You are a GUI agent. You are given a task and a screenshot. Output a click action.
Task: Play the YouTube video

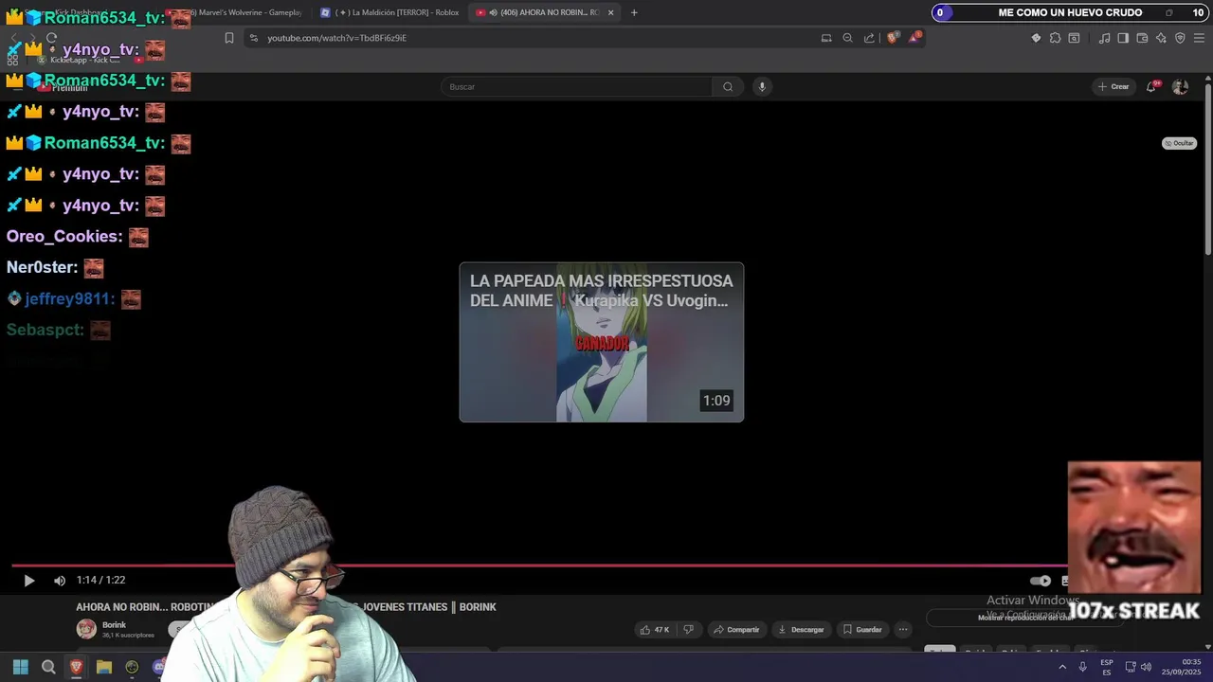[28, 581]
